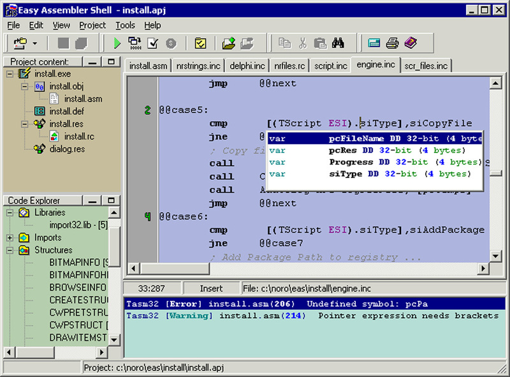Select install.rc in the project tree

(79, 137)
